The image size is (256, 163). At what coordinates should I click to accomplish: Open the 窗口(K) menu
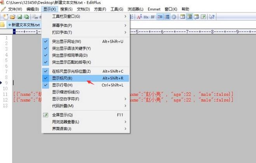point(171,9)
